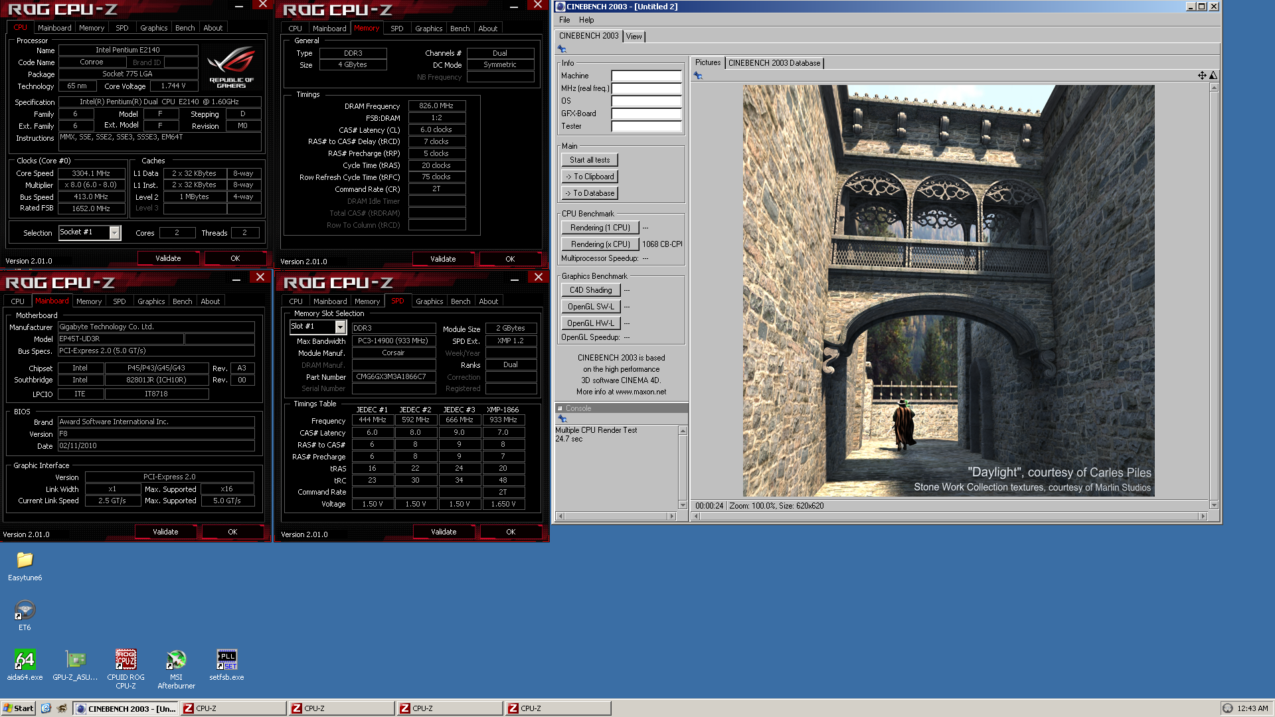The image size is (1275, 717).
Task: Click the four-arrow move icon above the picture
Action: (x=1202, y=75)
